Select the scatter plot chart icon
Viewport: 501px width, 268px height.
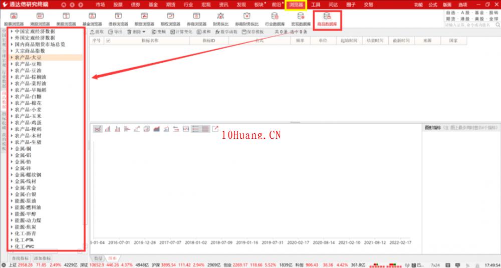(x=137, y=129)
